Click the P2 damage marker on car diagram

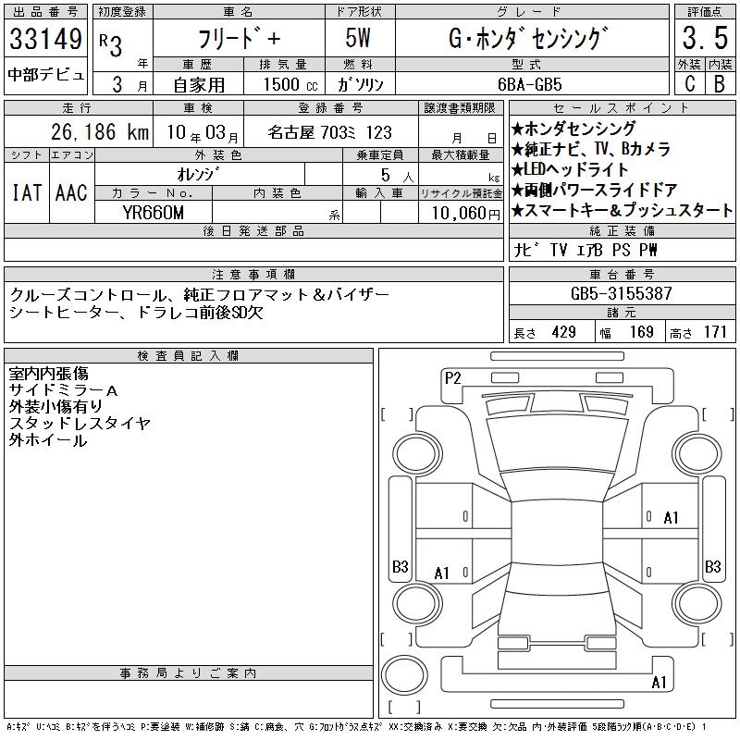[x=452, y=377]
